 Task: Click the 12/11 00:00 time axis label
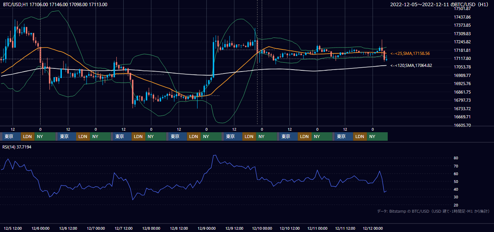tap(317, 228)
